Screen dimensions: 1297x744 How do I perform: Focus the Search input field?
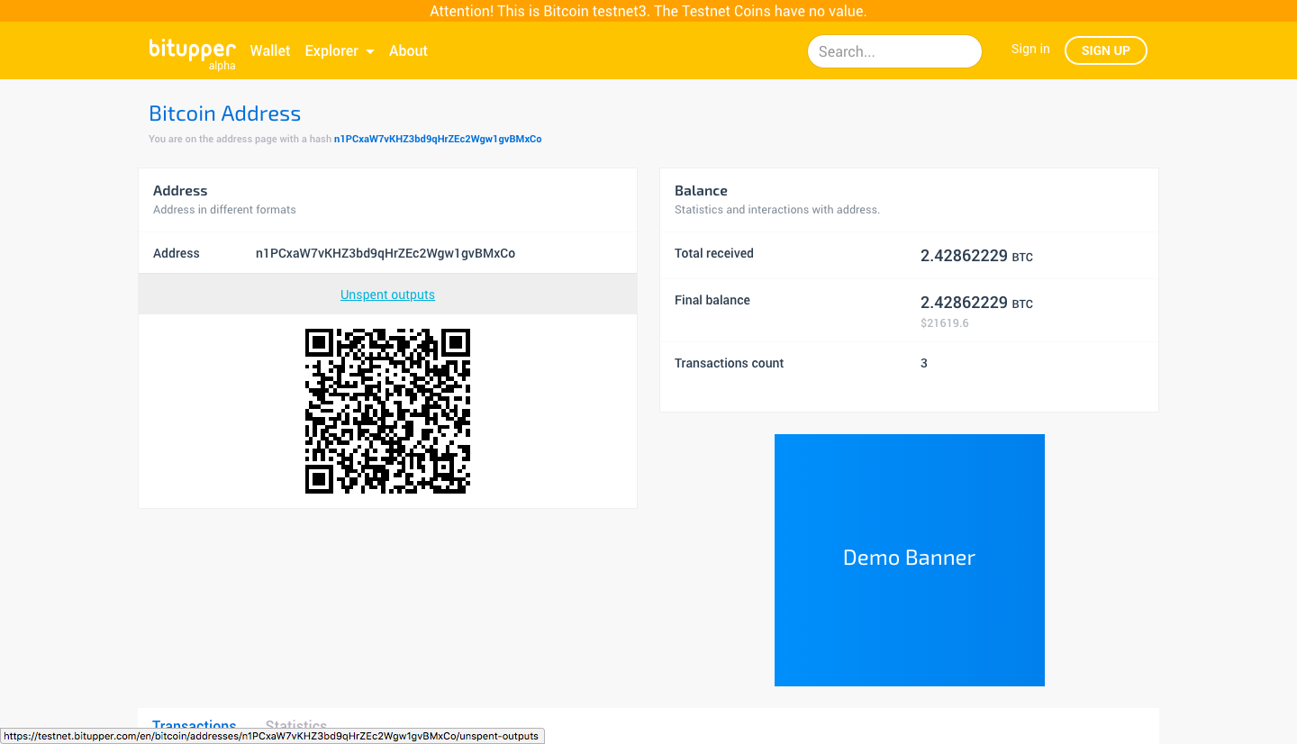pos(894,51)
